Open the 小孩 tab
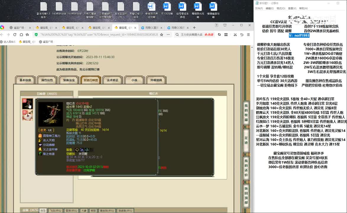This screenshot has width=347, height=213. tap(134, 80)
